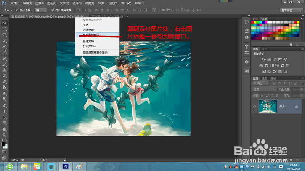305x171 pixels.
Task: Collapse the right panels double-arrow
Action: pos(303,15)
